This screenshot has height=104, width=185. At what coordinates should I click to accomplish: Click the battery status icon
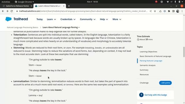point(180,2)
